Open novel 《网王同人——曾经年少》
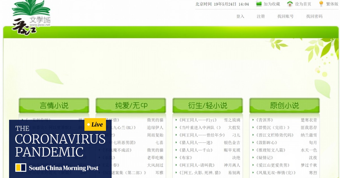This screenshot has height=178, width=340. click(x=202, y=135)
